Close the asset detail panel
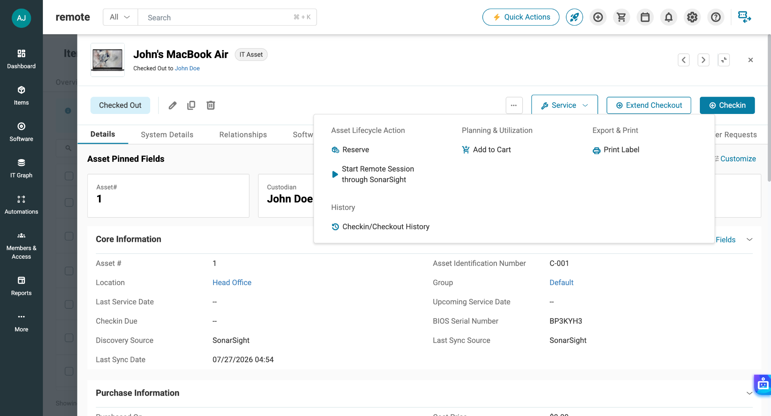This screenshot has width=771, height=416. point(750,60)
